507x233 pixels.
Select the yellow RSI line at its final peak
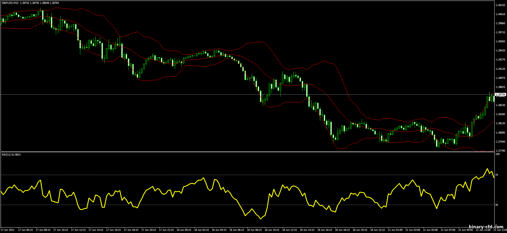[x=487, y=169]
